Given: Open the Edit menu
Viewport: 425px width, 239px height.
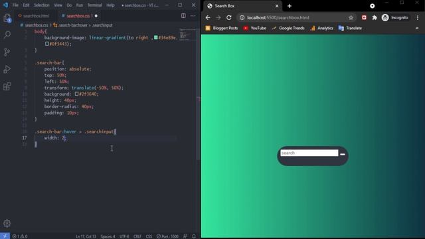Looking at the screenshot, I should 26,5.
